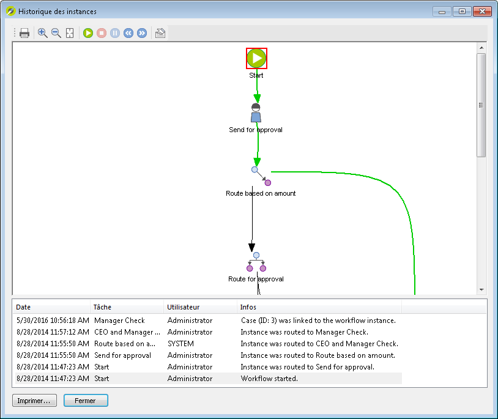Pause the instance history playback
The width and height of the screenshot is (498, 419).
click(115, 33)
